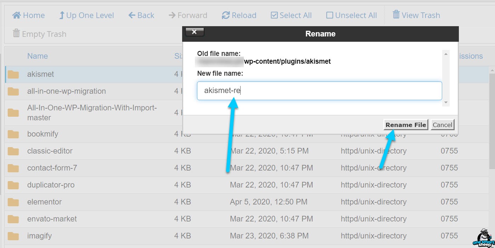Navigate Back in file manager
Screen dimensions: 495x248
point(141,16)
